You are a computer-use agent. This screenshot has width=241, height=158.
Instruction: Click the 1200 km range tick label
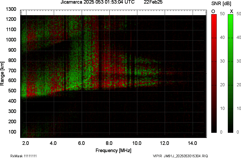[x=11, y=19]
